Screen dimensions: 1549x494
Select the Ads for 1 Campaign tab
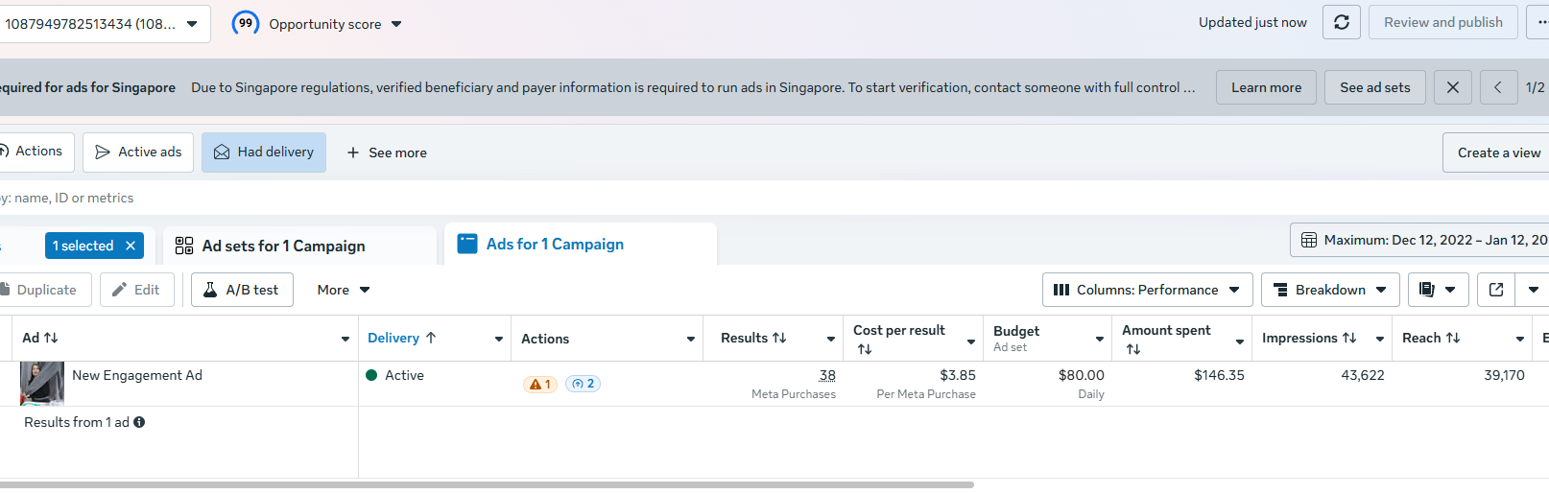[x=555, y=245]
